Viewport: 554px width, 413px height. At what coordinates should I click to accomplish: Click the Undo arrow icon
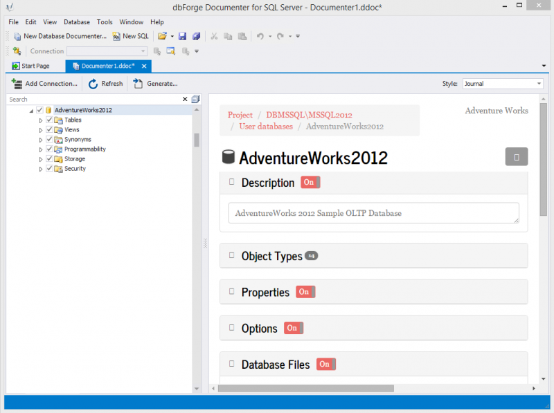[260, 36]
